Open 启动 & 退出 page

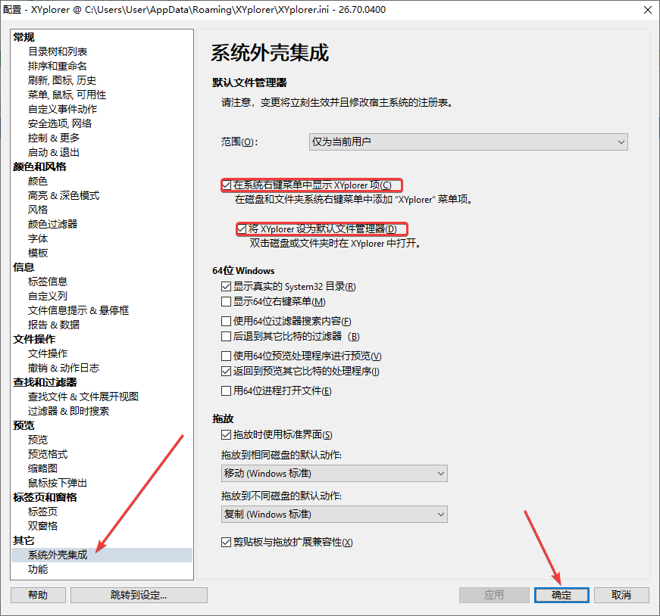coord(54,152)
